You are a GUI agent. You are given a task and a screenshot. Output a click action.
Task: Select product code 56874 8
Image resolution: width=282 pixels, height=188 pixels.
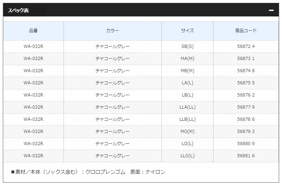[x=246, y=71]
